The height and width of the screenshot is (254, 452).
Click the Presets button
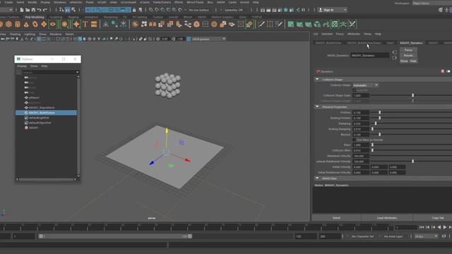[408, 55]
